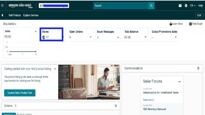Screen dimensions: 205x115
Task: Open Explore Services menu item
Action: click(x=31, y=15)
